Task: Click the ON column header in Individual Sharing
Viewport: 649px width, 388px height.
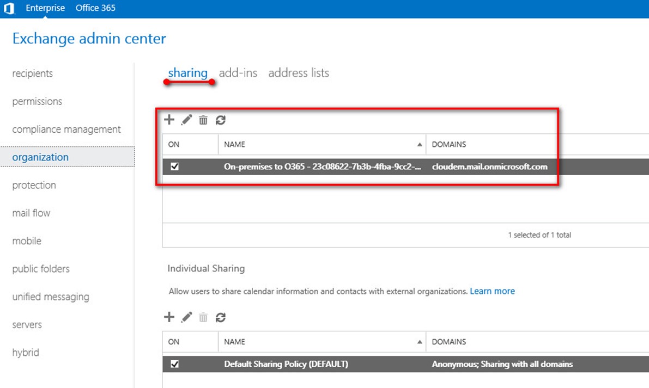Action: coord(174,342)
